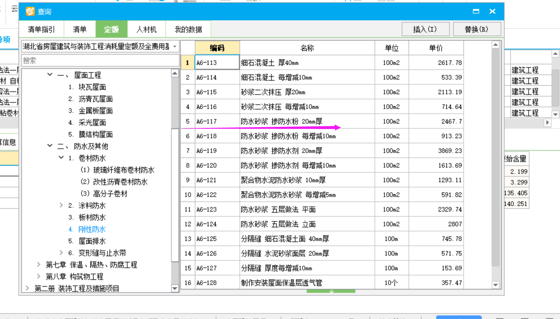Select 5. 屋面排水 in the tree
Viewport: 560px width, 319px height.
tap(87, 241)
